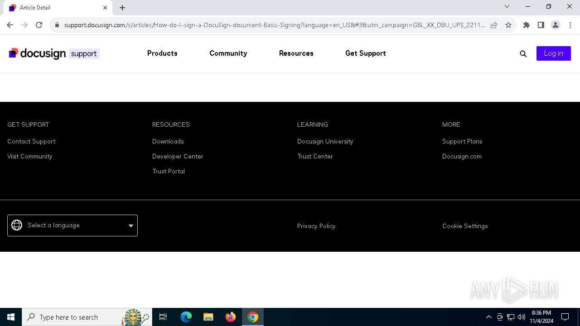Open a new browser tab
This screenshot has height=326, width=580.
tap(122, 8)
